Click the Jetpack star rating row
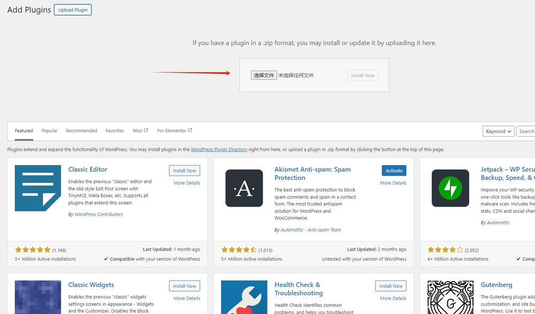 click(445, 249)
